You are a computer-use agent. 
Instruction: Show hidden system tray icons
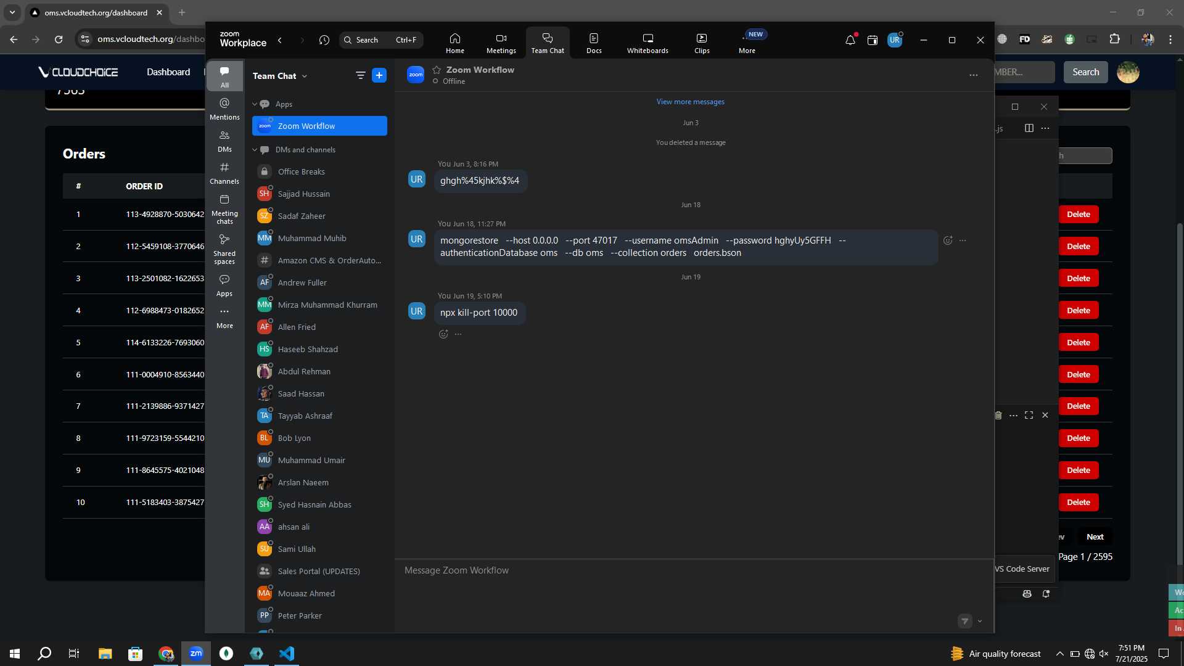click(x=1059, y=654)
